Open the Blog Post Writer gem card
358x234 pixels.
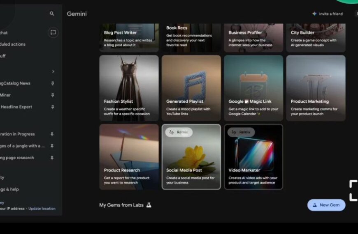point(129,38)
